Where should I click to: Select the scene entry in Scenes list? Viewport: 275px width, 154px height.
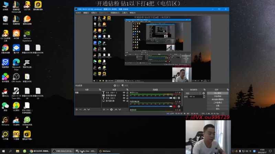(x=88, y=93)
